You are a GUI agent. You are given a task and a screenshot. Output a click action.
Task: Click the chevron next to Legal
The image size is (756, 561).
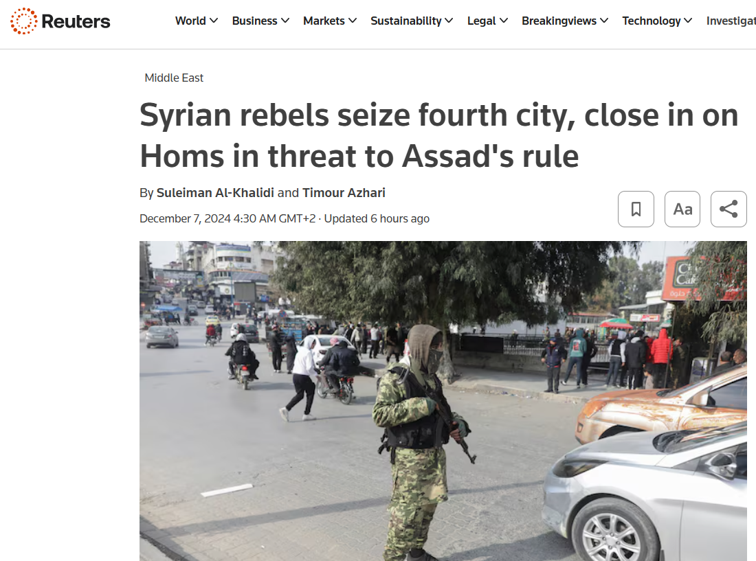(x=503, y=21)
